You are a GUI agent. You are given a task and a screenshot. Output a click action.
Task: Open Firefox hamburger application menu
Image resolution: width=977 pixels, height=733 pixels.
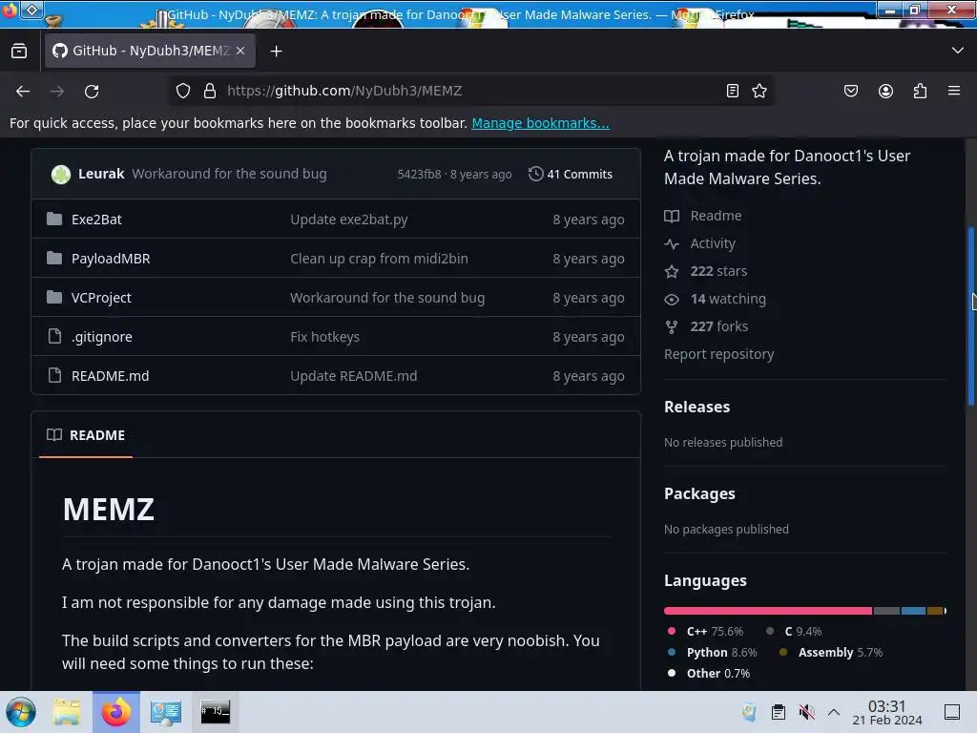click(x=954, y=91)
